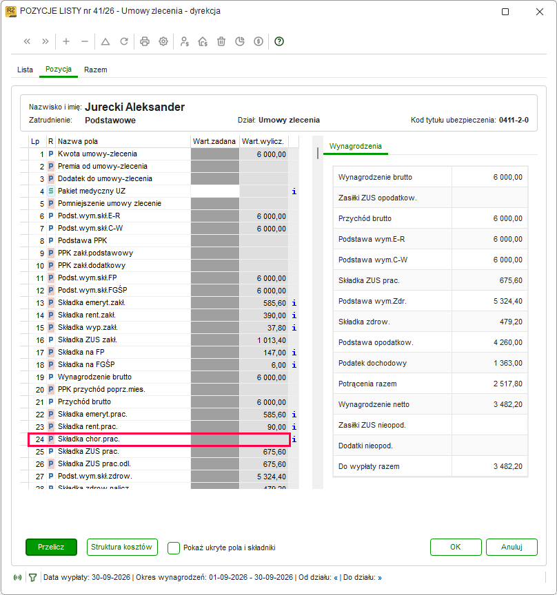Select row Wynagrodzenie brutto in field list
Viewport: 557px width, 595px height.
click(x=159, y=377)
